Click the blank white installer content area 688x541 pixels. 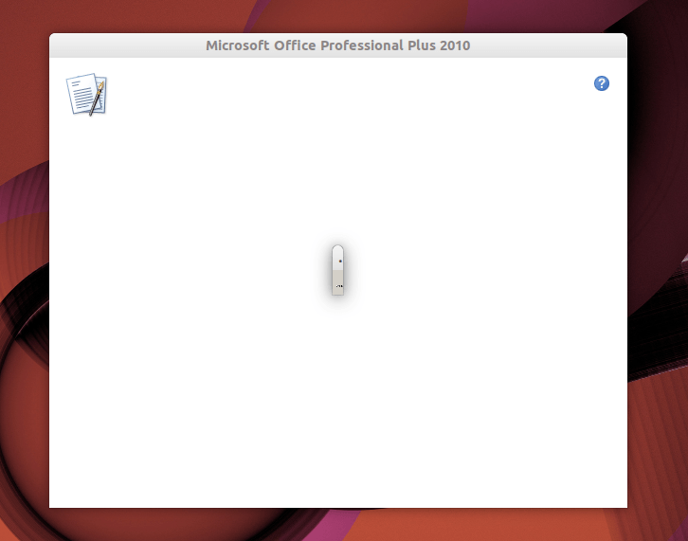[x=190, y=332]
